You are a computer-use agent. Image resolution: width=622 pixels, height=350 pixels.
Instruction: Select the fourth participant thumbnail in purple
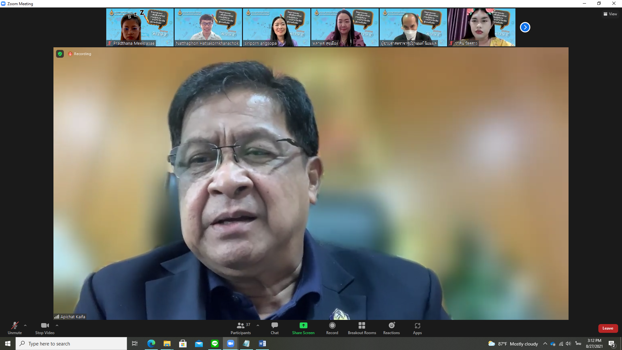pyautogui.click(x=345, y=27)
